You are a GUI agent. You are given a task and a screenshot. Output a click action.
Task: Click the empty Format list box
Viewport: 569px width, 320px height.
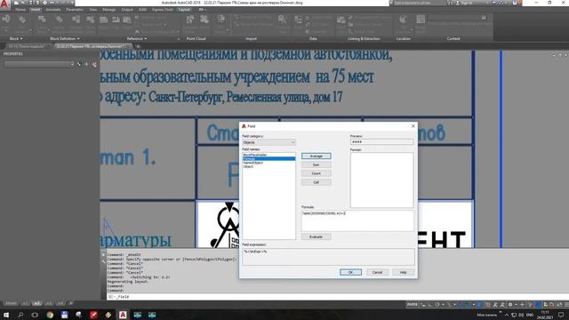click(381, 180)
